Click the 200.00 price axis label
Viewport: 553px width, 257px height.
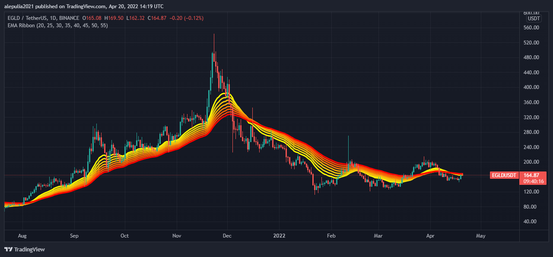(531, 162)
